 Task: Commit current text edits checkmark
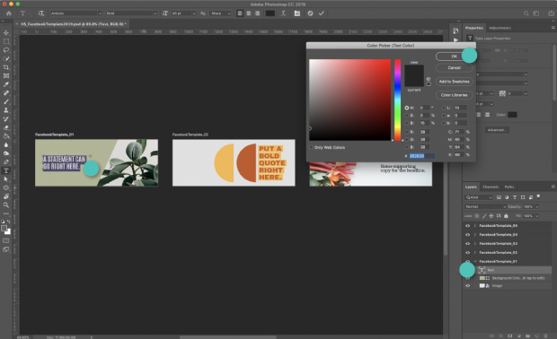[321, 13]
